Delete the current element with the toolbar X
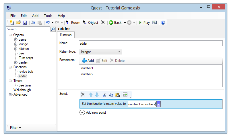This screenshot has height=138, width=231. pyautogui.click(x=103, y=23)
